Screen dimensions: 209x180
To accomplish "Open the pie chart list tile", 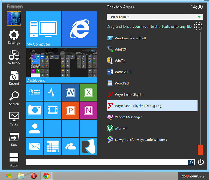I will (35, 92).
